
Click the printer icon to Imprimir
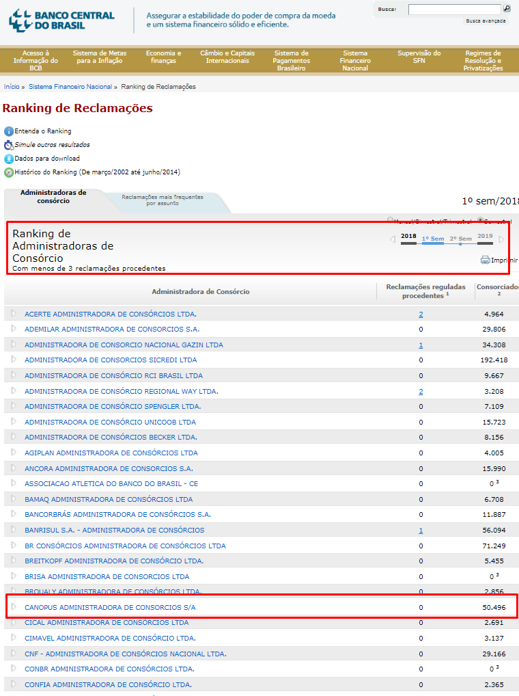coord(485,260)
